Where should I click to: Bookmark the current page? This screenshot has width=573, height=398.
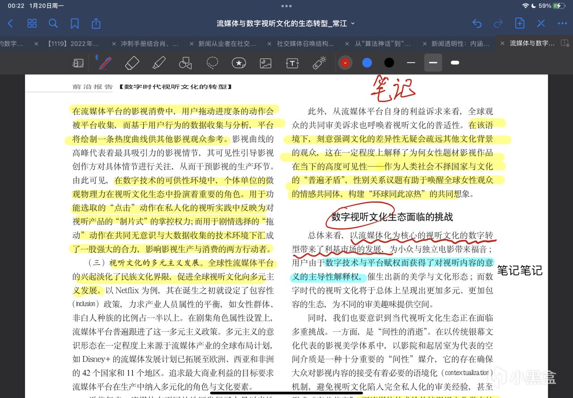coord(75,23)
